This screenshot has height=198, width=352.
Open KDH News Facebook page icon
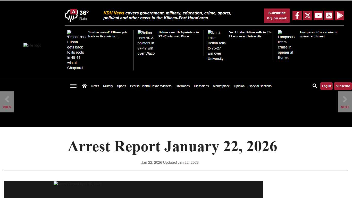pyautogui.click(x=297, y=15)
